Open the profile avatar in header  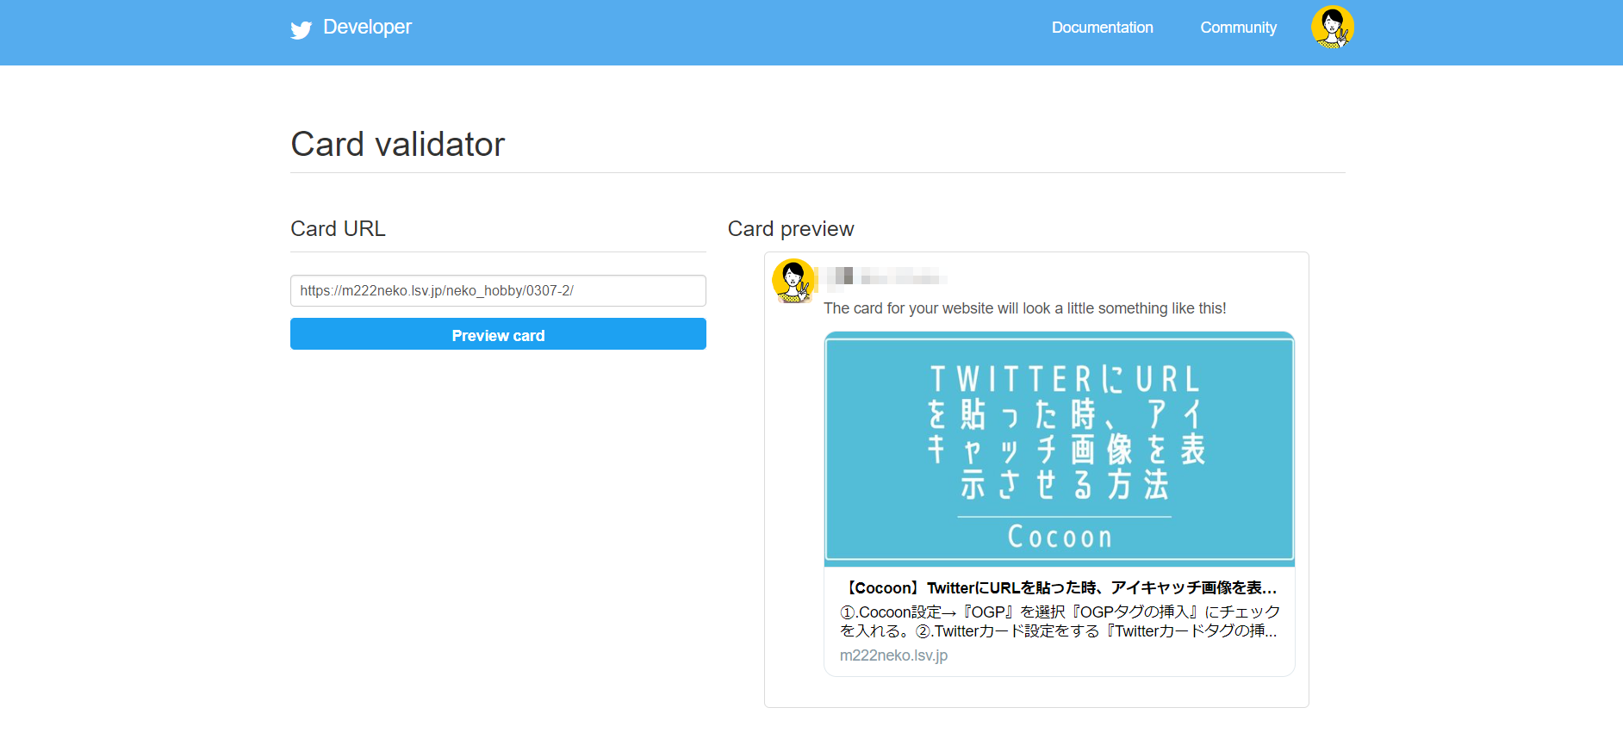click(1332, 27)
